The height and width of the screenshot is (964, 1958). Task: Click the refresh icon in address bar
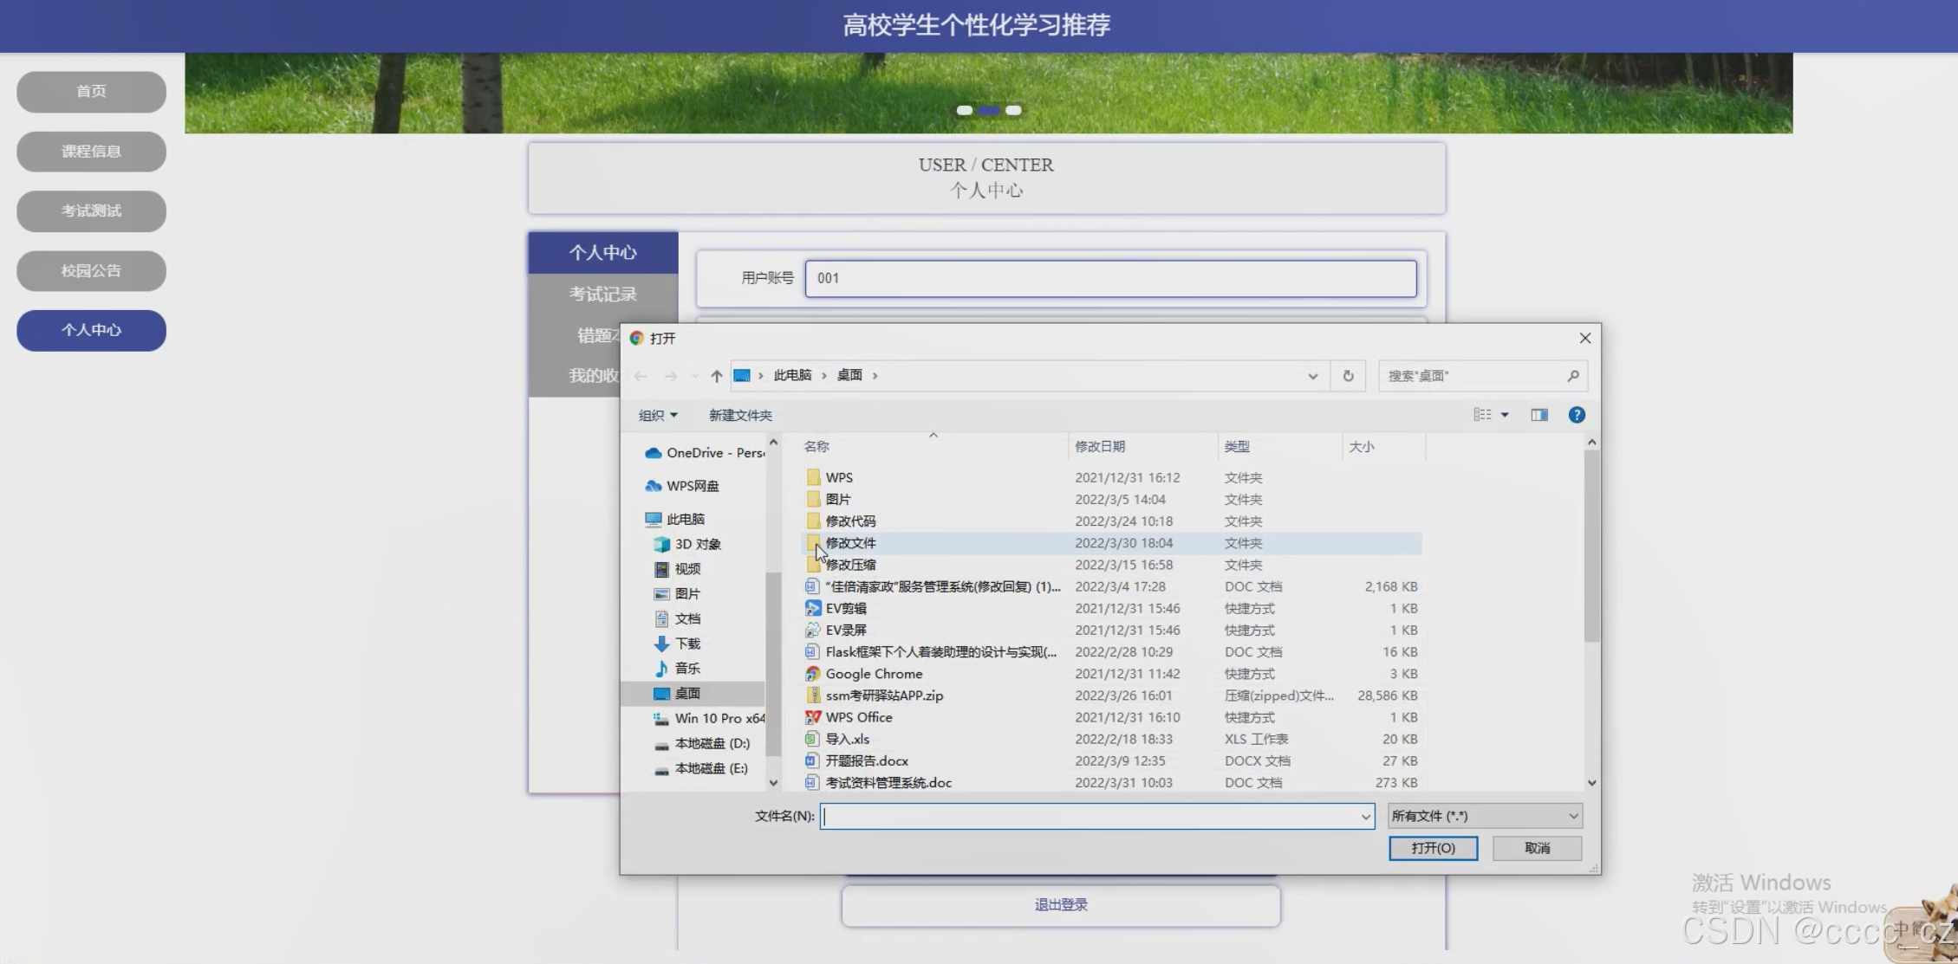[x=1348, y=376]
